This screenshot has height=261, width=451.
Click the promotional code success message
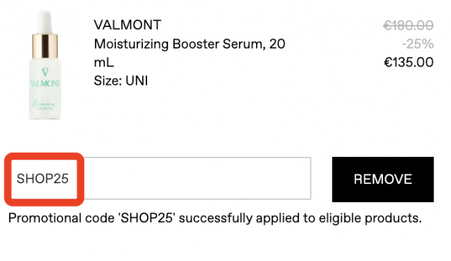pos(215,218)
